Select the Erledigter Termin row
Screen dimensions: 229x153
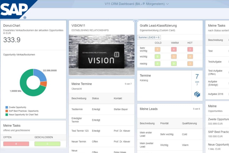(x=102, y=120)
